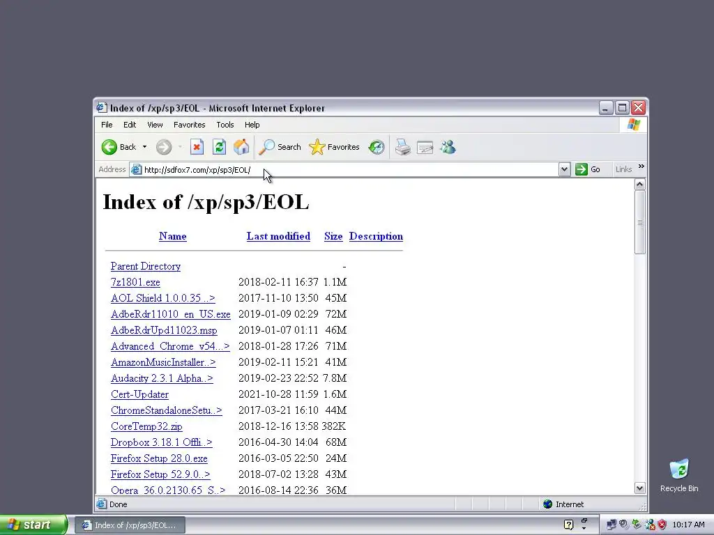The width and height of the screenshot is (714, 535).
Task: Open the ChromeStandaloneSetup link
Action: pos(167,410)
